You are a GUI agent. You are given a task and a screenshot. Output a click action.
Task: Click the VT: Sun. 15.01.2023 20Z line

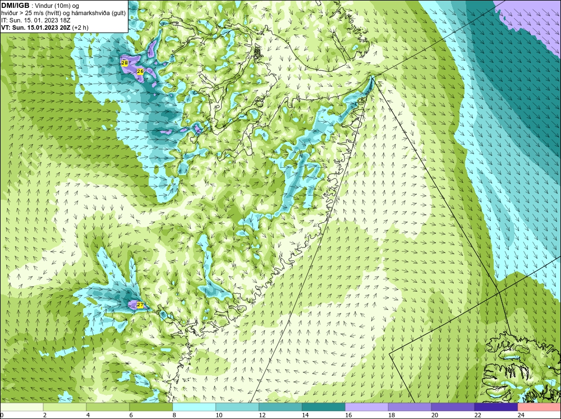pyautogui.click(x=45, y=27)
